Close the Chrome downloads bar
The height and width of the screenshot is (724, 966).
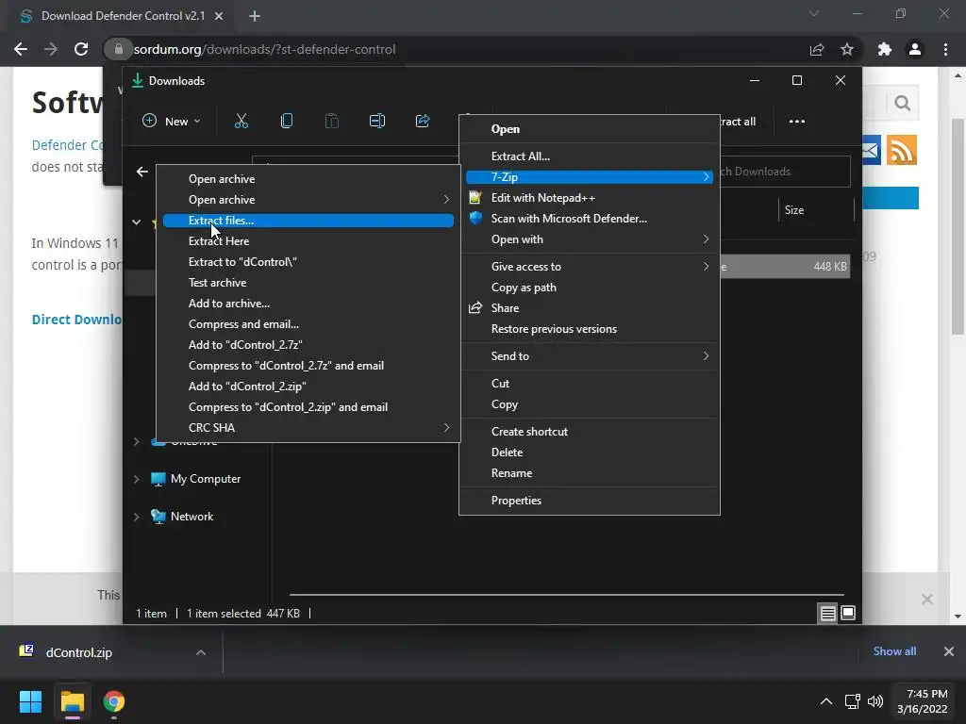(x=949, y=651)
